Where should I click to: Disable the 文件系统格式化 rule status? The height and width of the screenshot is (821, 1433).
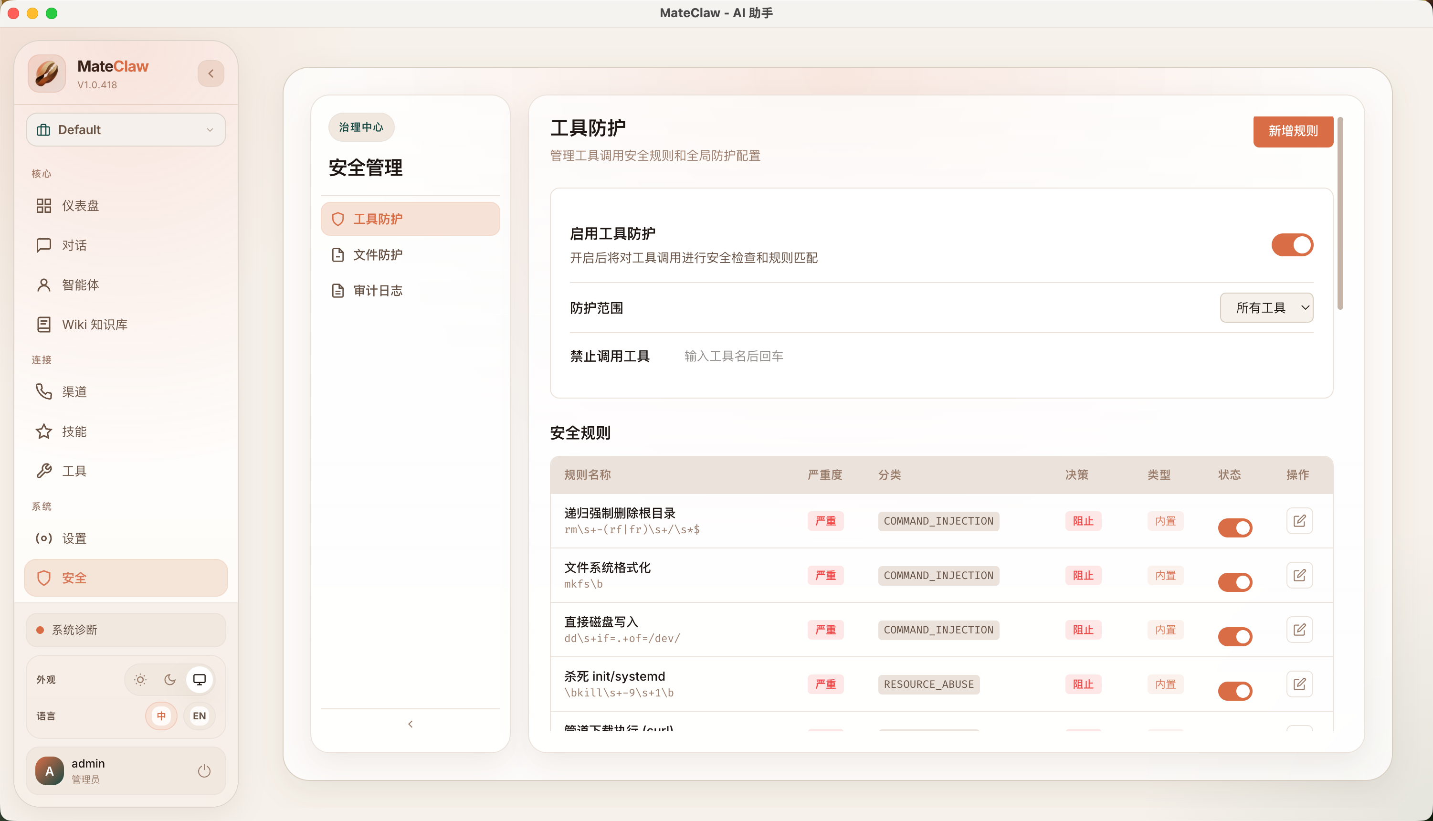pos(1234,581)
